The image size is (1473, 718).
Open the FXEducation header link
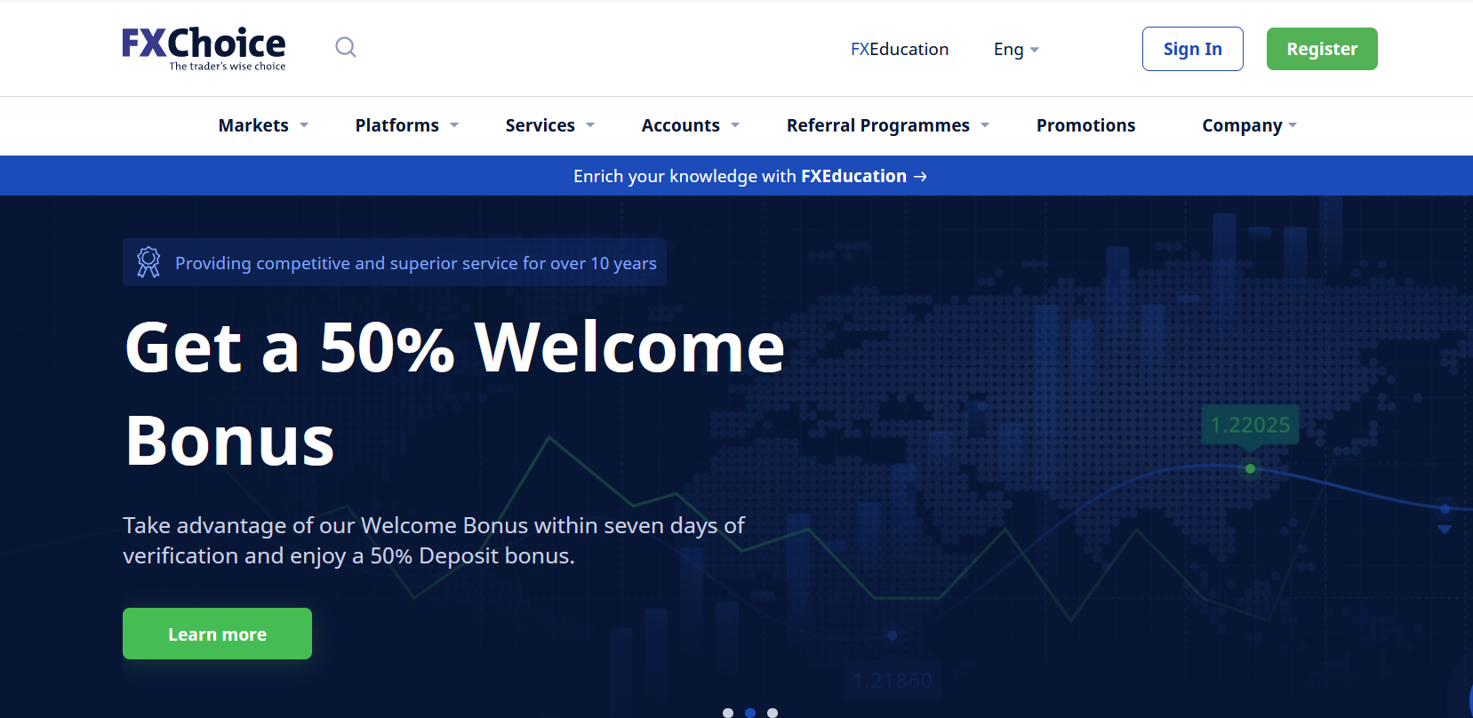899,50
